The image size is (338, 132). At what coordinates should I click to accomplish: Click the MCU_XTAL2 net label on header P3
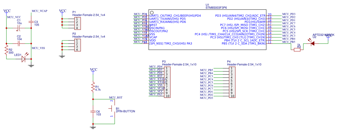coord(158,82)
